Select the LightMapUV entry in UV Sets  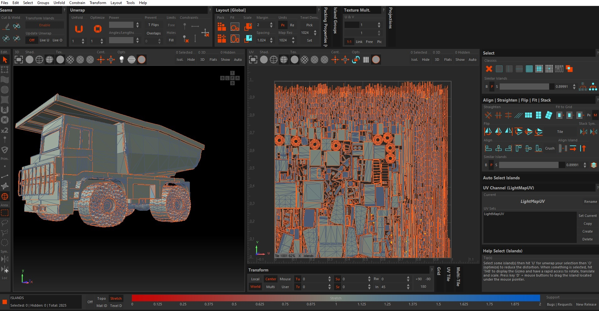coord(494,214)
